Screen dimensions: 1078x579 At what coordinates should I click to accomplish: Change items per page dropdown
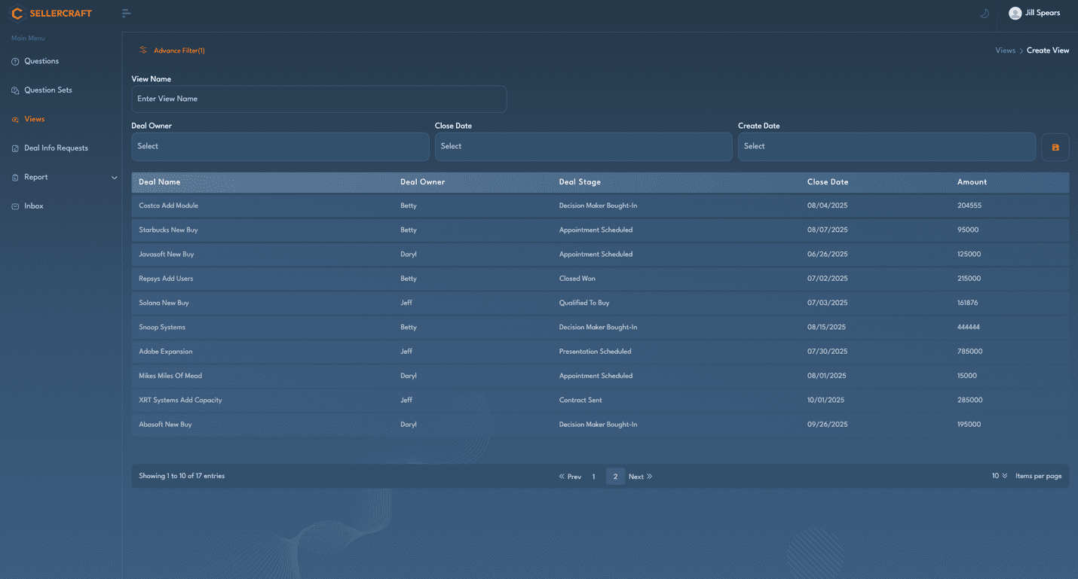[x=999, y=476]
